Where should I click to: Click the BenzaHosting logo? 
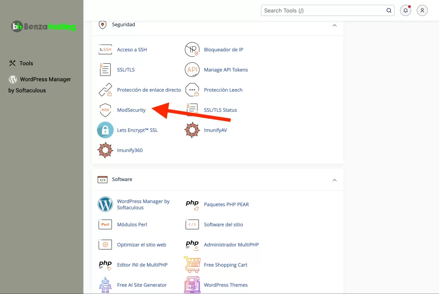43,27
